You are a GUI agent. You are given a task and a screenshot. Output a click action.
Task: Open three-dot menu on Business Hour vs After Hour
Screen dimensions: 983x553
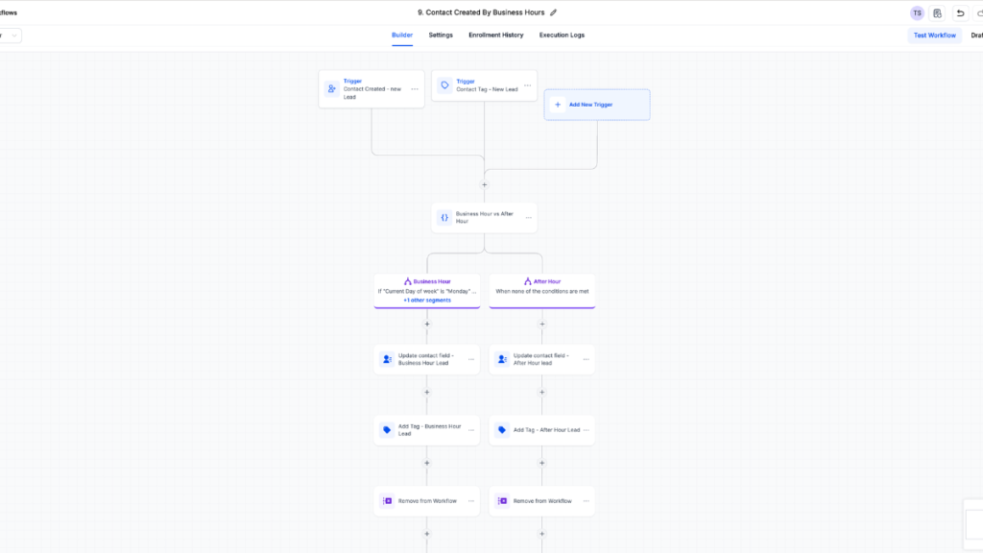(x=528, y=217)
